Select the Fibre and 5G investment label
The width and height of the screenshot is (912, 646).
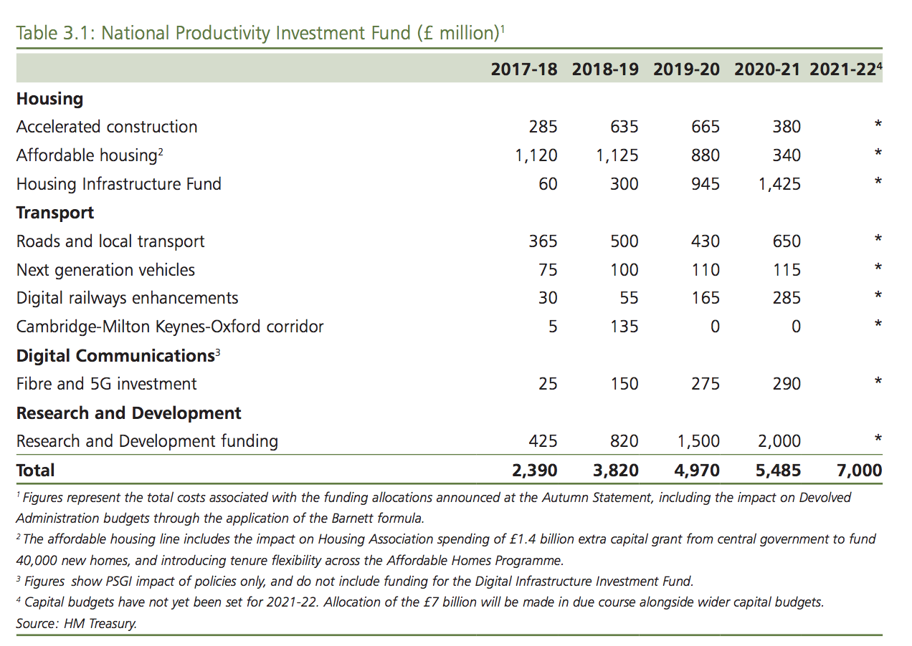click(106, 385)
